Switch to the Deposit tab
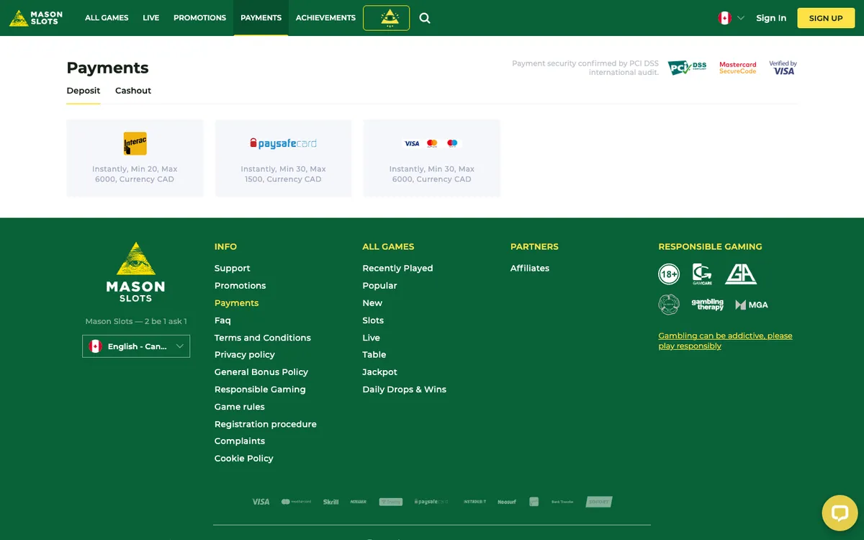864x540 pixels. [x=84, y=91]
